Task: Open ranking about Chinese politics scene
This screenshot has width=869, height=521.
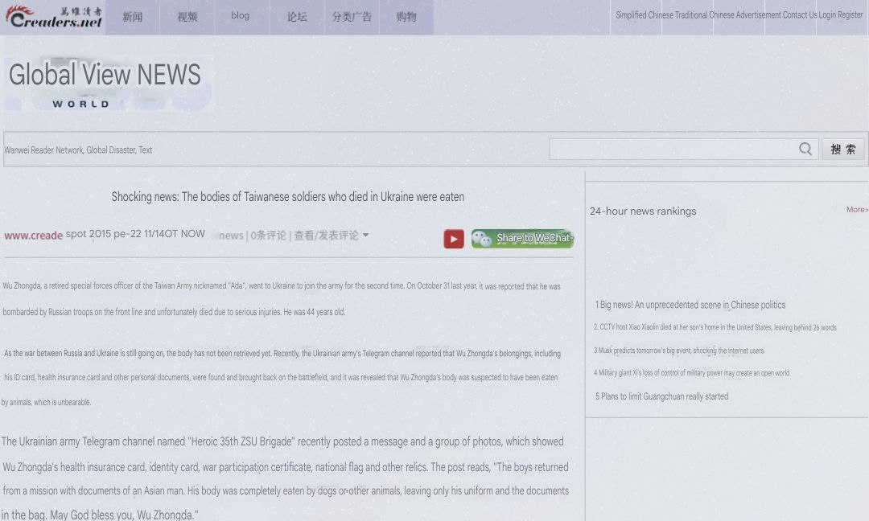Action: pyautogui.click(x=692, y=305)
